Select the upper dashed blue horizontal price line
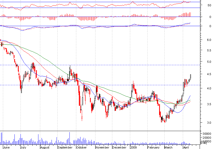 (100, 65)
